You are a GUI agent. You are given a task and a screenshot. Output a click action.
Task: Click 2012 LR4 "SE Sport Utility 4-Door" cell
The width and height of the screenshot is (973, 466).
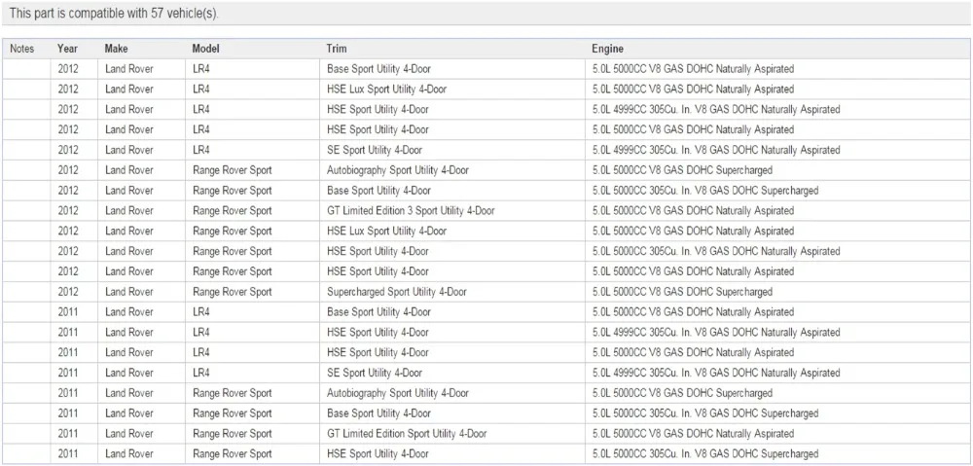[375, 150]
